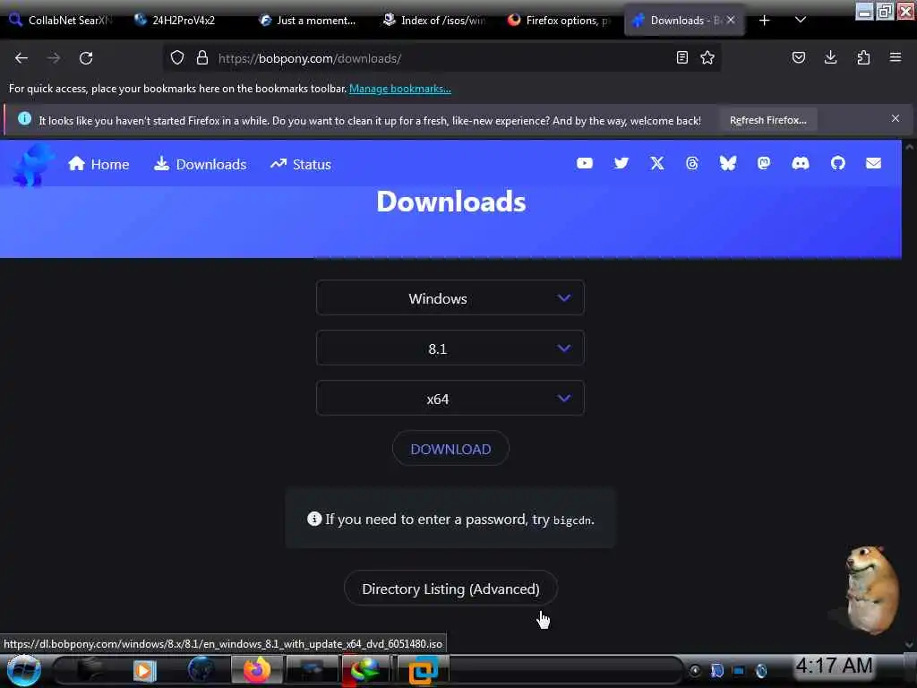Open the Manage bookmarks link
This screenshot has height=688, width=917.
point(400,89)
